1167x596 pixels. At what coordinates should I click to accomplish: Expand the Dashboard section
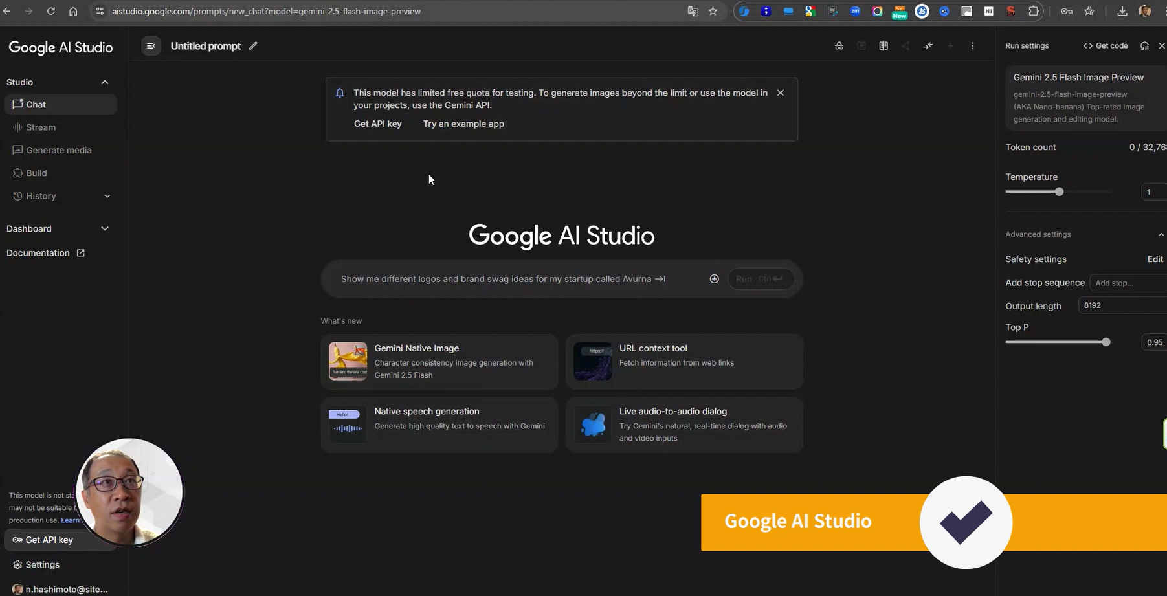pos(58,228)
